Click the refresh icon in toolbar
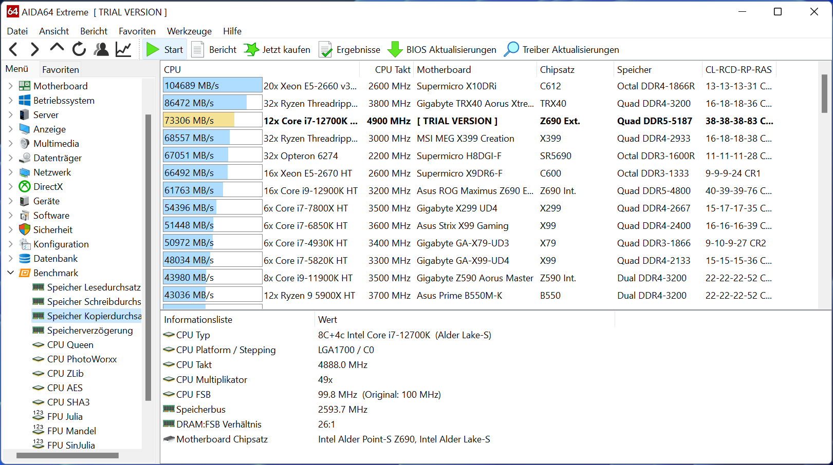Viewport: 833px width, 465px height. click(79, 49)
